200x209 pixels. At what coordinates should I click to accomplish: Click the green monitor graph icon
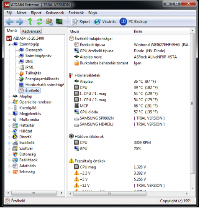59,21
